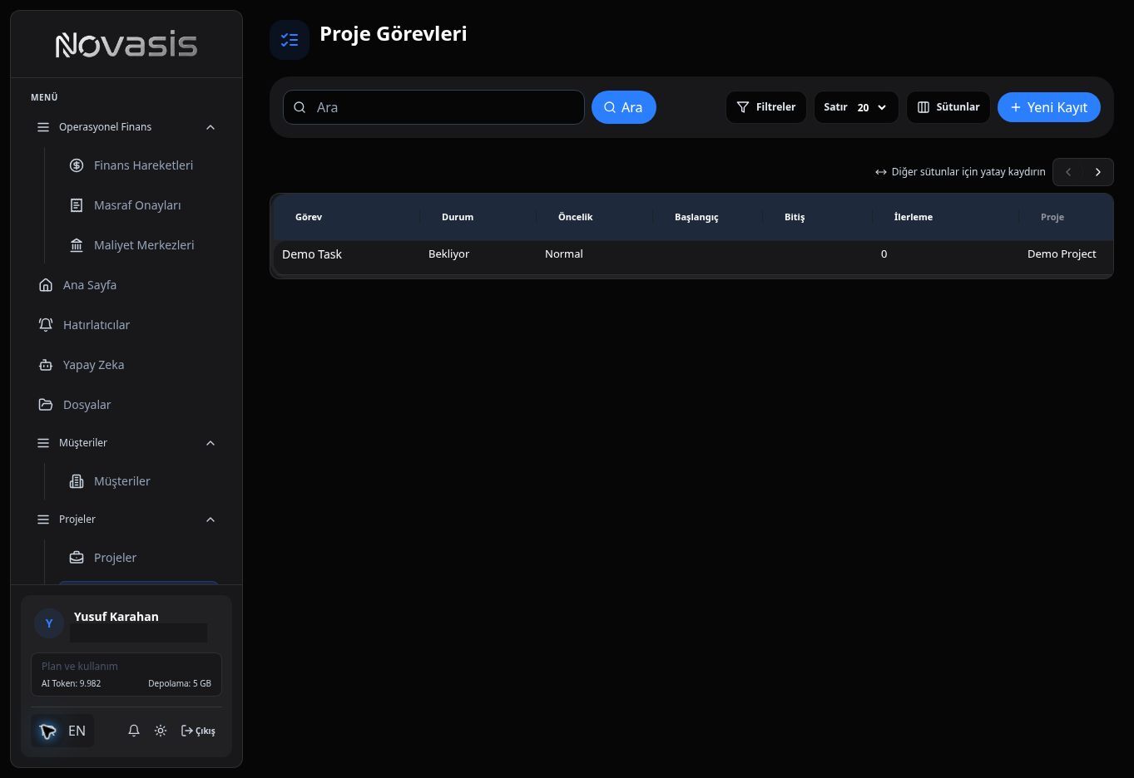Log out using the Çıkış button
This screenshot has height=778, width=1134.
coord(198,731)
